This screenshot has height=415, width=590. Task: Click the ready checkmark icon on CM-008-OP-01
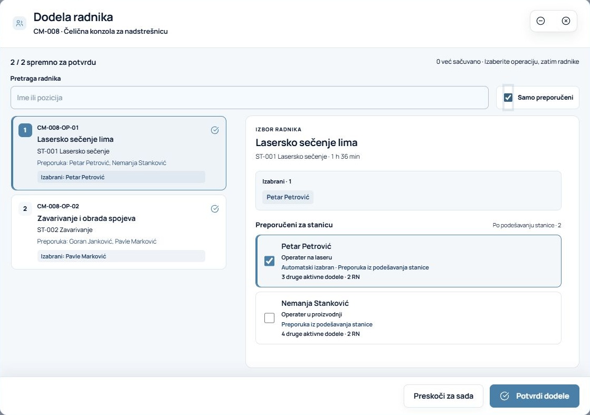[215, 130]
